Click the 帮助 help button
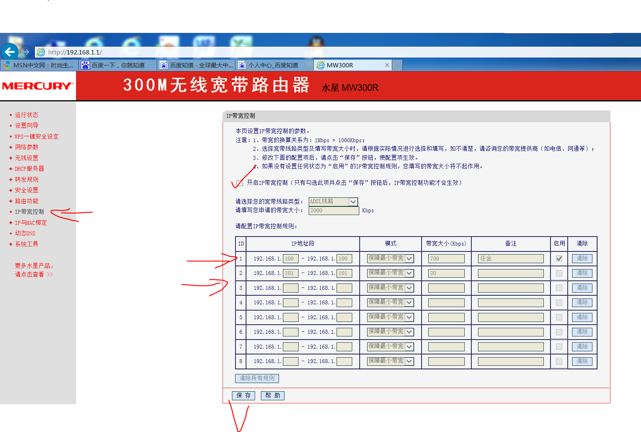 click(x=272, y=396)
